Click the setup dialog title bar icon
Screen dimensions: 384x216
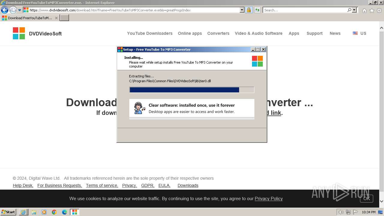coord(120,49)
